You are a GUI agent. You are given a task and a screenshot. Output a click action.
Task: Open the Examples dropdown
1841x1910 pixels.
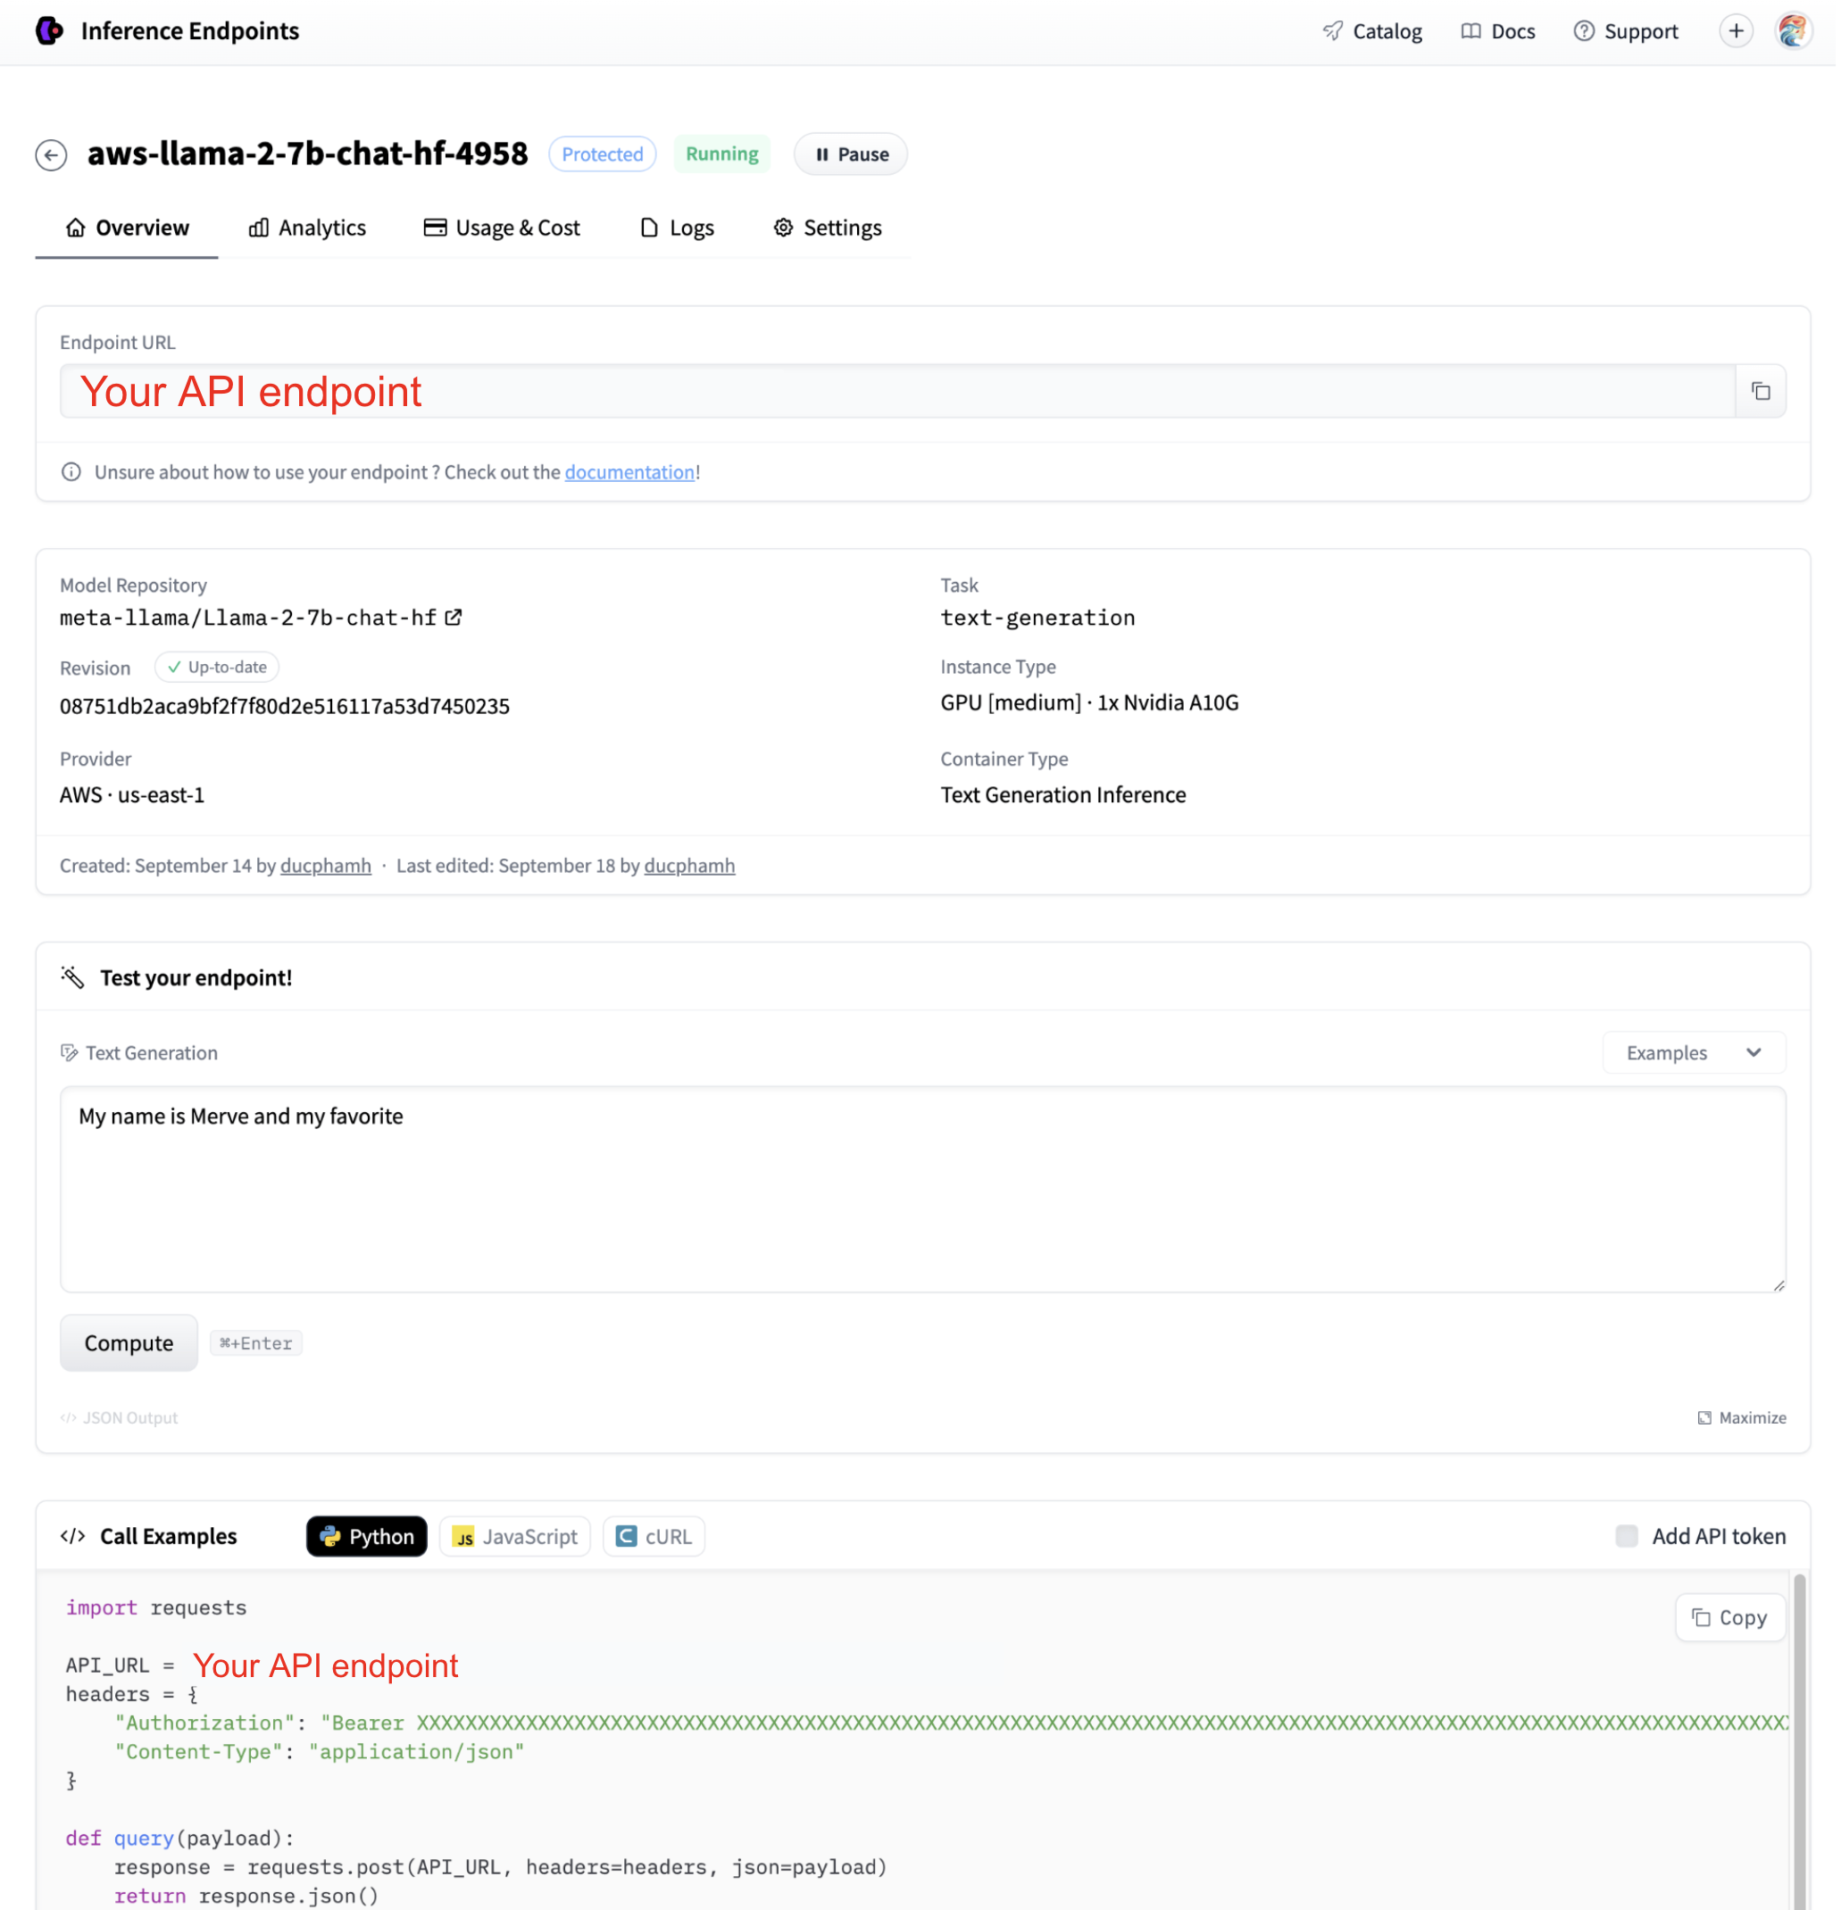pyautogui.click(x=1693, y=1052)
